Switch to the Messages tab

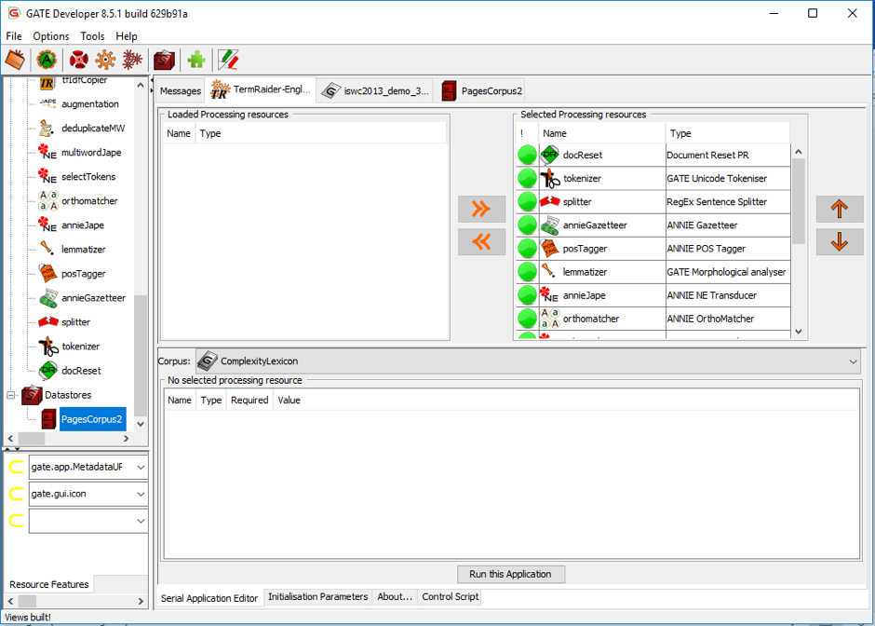(180, 91)
